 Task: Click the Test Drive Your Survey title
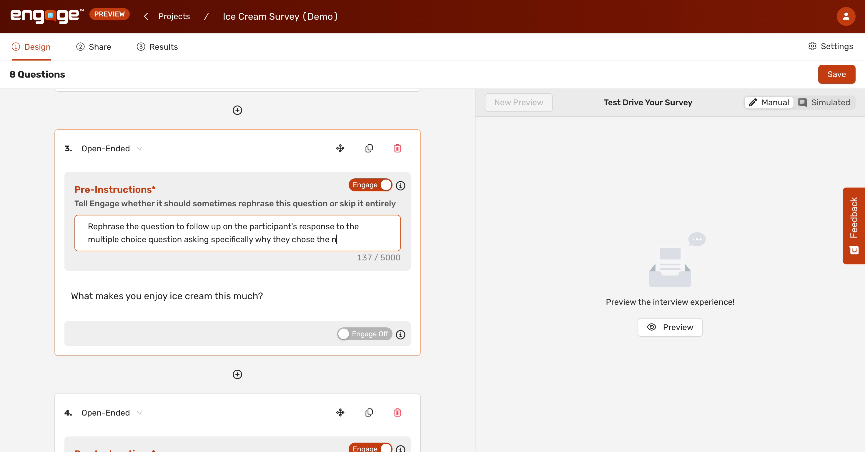[648, 102]
